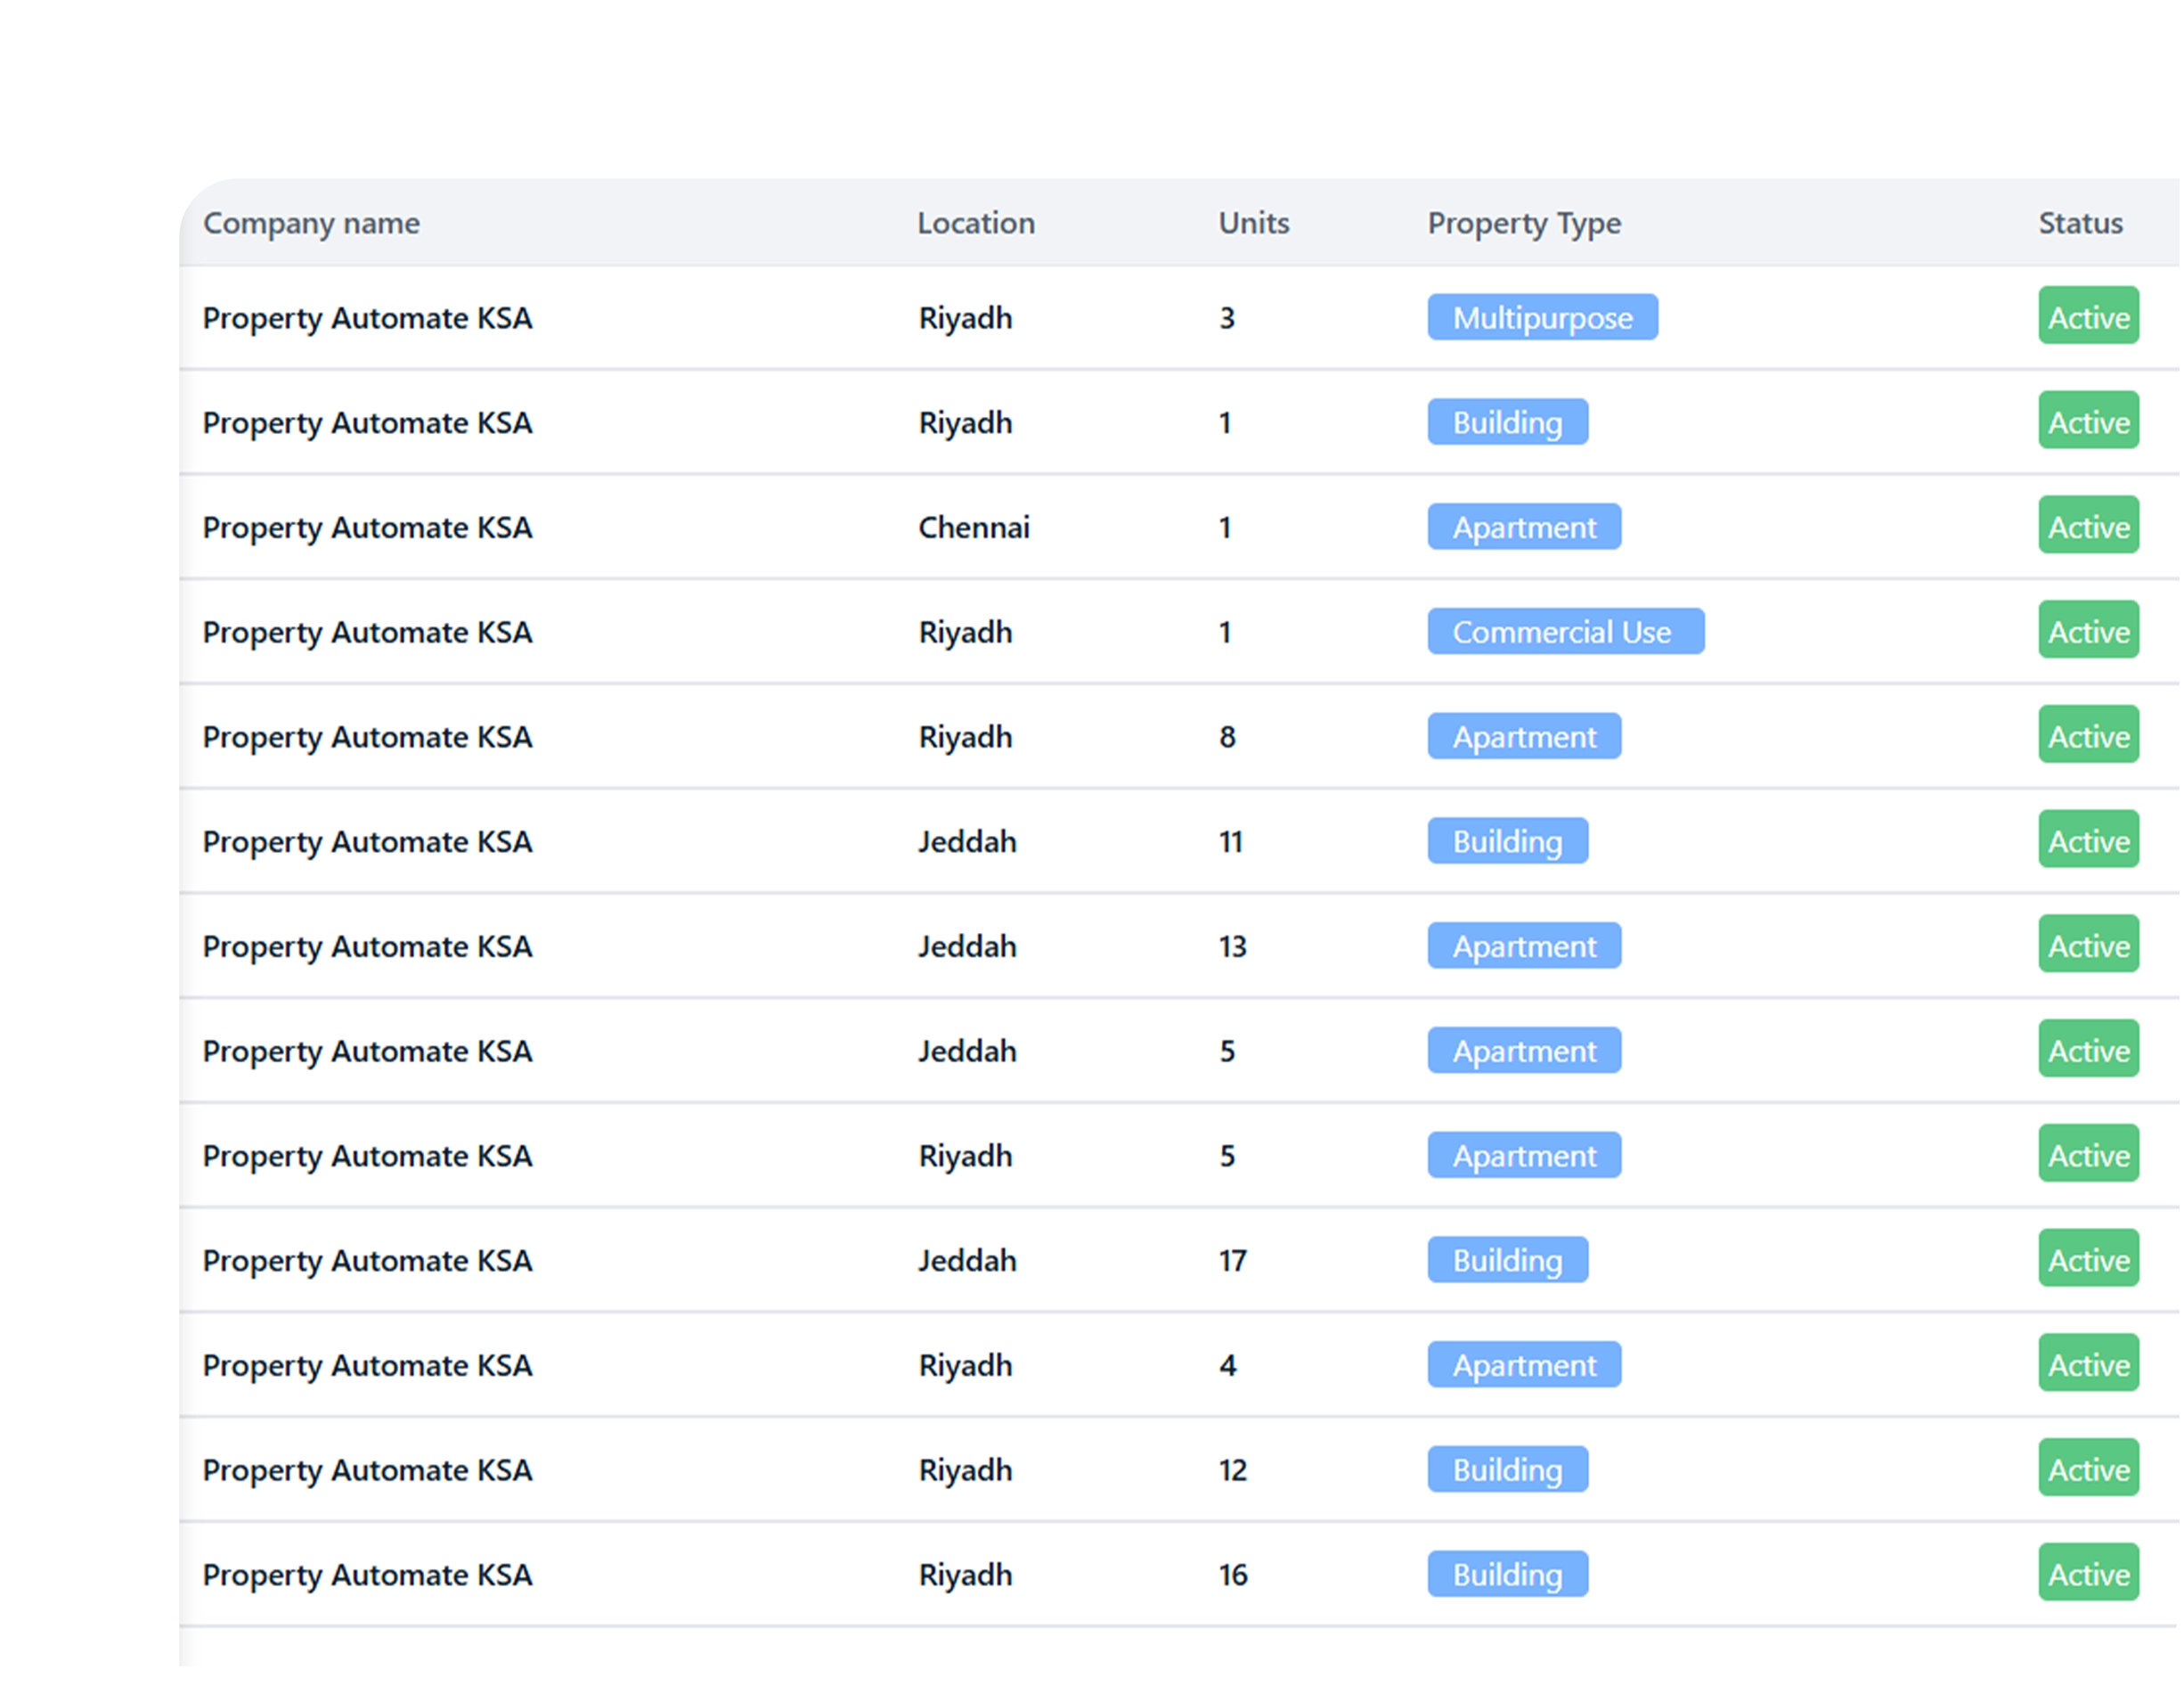The width and height of the screenshot is (2184, 1686).
Task: Click the Location column header
Action: pyautogui.click(x=975, y=222)
